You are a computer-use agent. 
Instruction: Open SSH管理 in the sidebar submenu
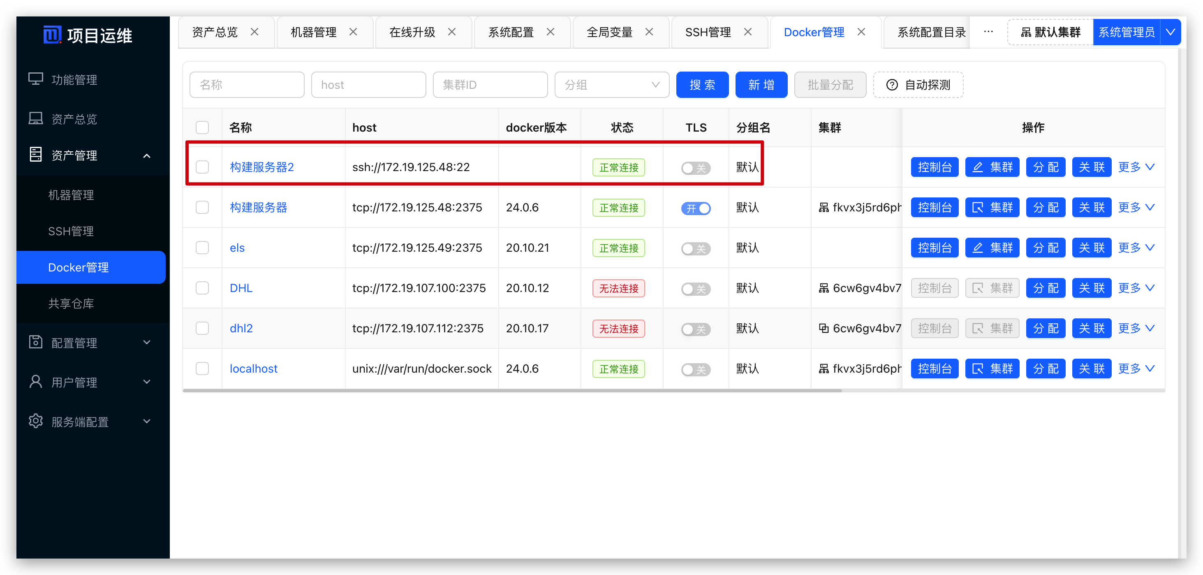coord(71,231)
